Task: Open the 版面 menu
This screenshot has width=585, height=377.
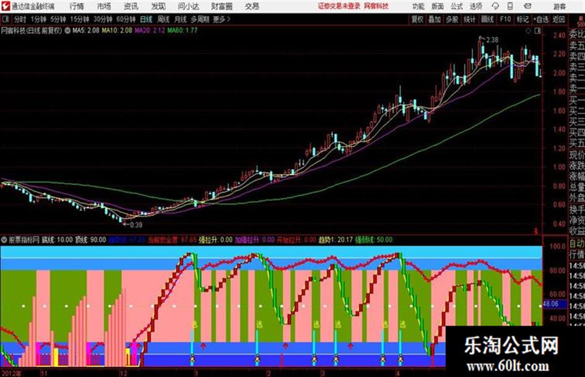Action: (x=437, y=6)
